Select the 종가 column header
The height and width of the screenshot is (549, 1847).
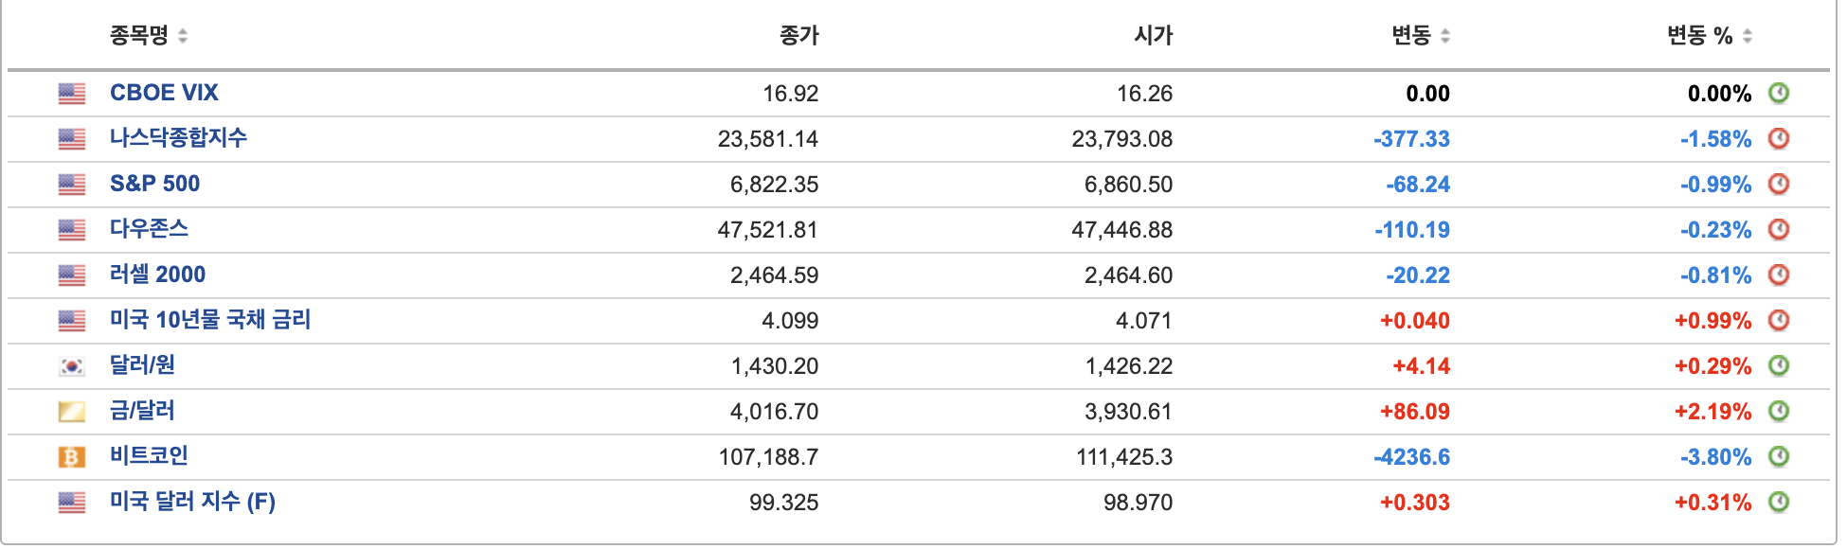coord(799,36)
